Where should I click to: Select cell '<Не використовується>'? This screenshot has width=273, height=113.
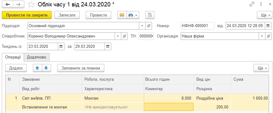(x=113, y=107)
